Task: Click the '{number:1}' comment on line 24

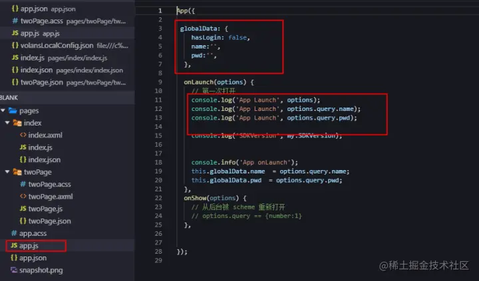Action: pos(283,216)
